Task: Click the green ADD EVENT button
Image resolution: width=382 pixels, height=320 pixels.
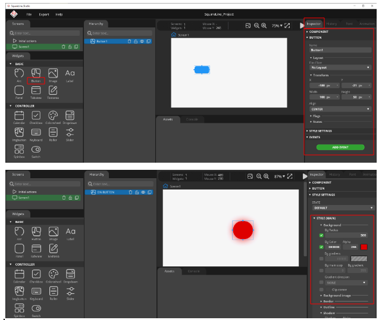Action: pyautogui.click(x=340, y=147)
